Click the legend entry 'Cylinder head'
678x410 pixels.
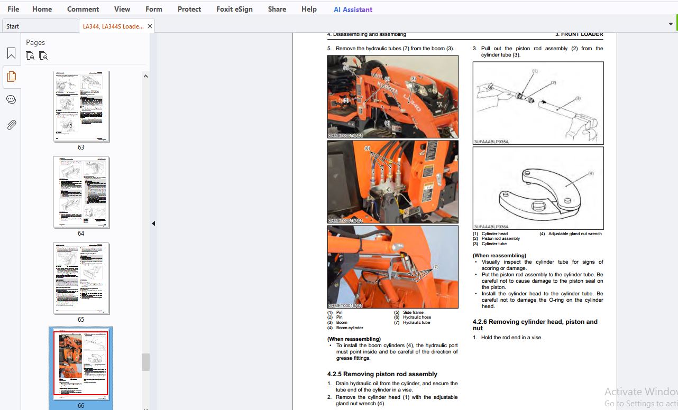coord(494,234)
